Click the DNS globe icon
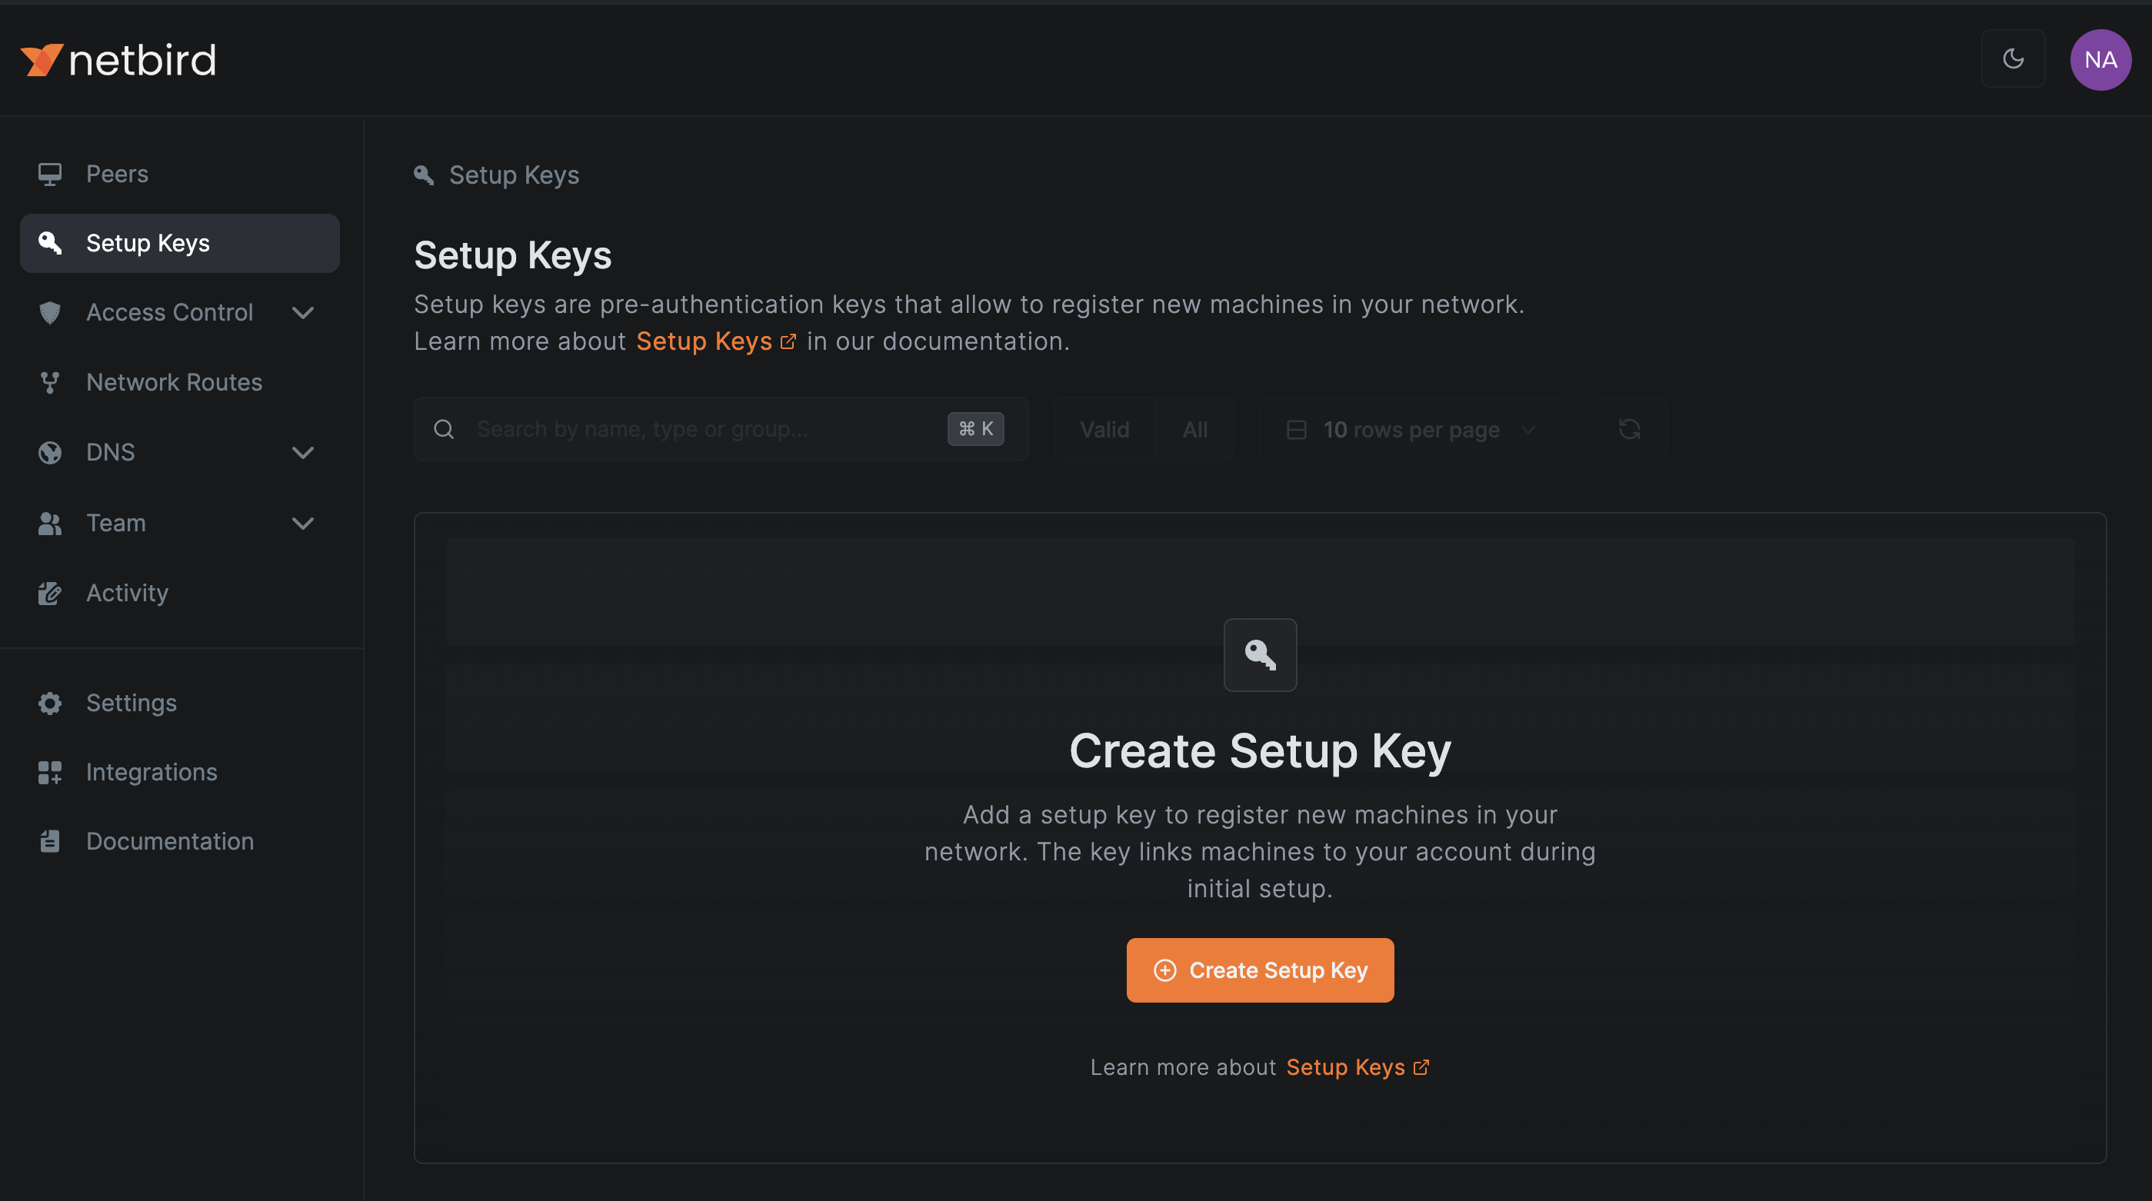This screenshot has height=1201, width=2152. [50, 452]
